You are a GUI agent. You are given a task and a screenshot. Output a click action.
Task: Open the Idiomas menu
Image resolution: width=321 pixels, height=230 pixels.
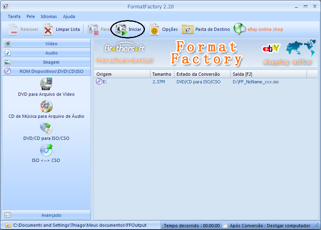pos(49,16)
